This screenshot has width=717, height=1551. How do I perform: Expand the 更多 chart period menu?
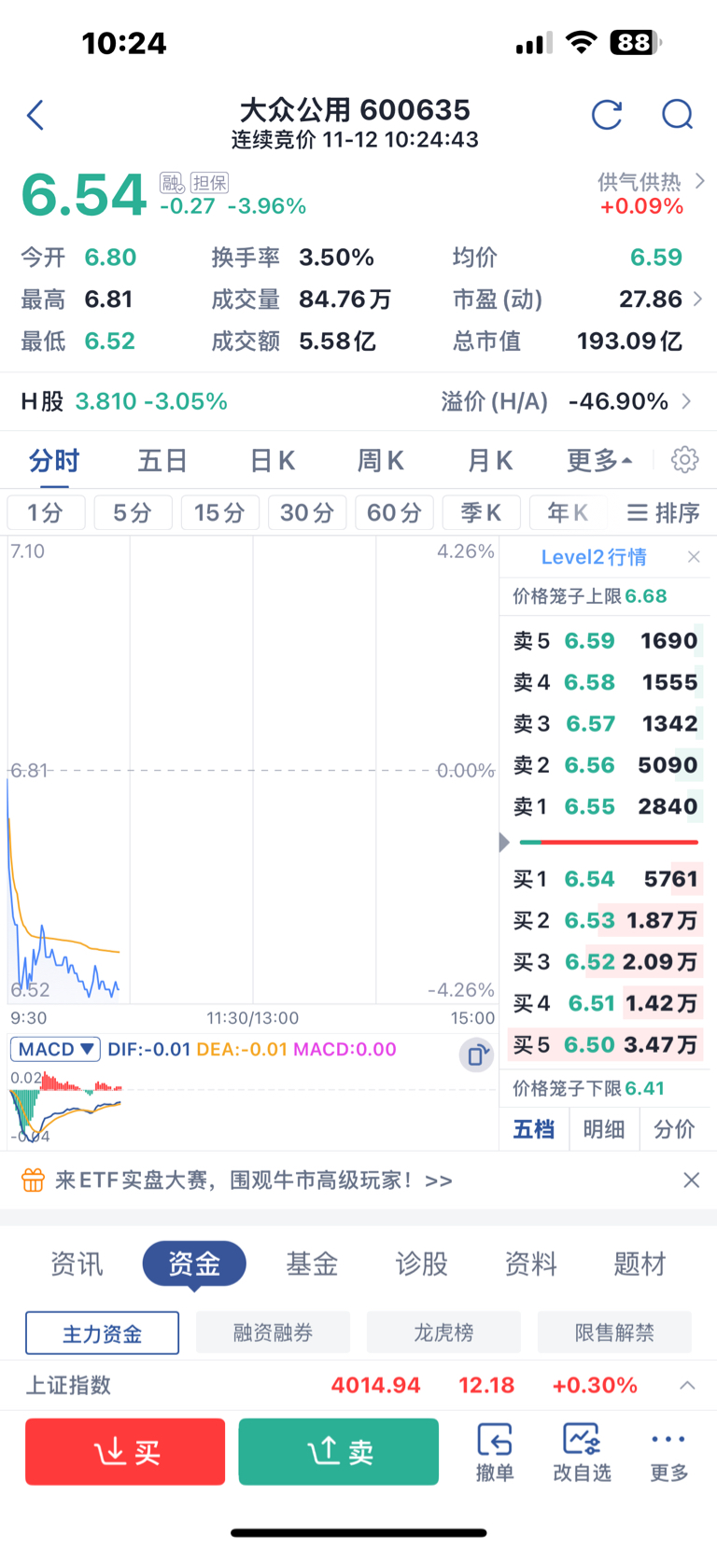click(599, 460)
